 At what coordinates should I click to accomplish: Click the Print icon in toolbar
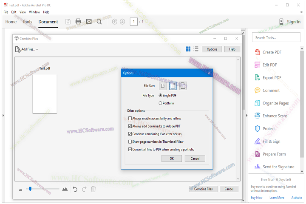tap(78, 22)
